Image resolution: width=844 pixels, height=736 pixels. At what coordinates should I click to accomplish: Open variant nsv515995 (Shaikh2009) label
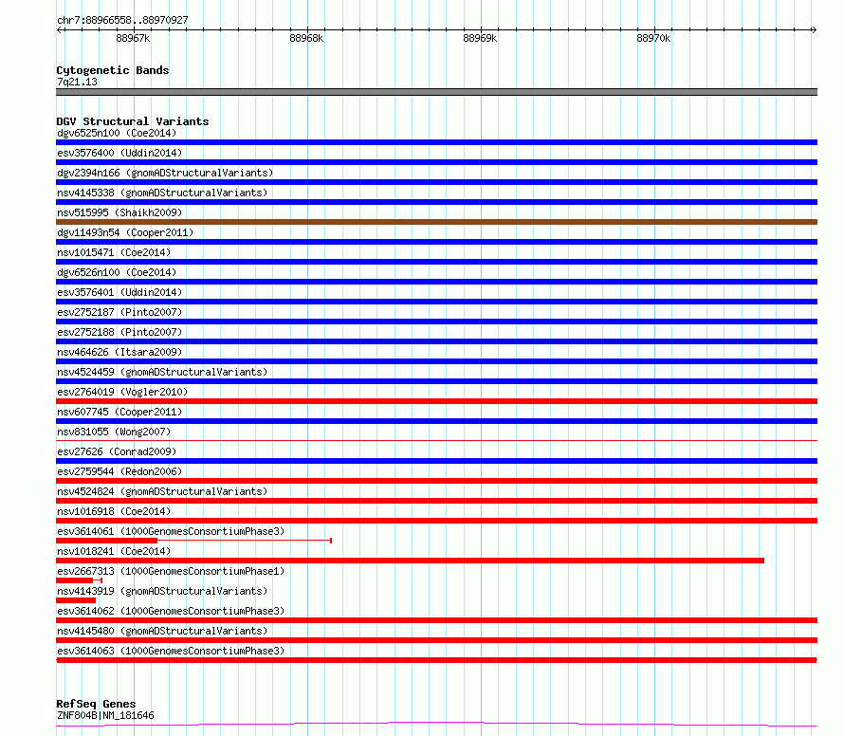[119, 212]
